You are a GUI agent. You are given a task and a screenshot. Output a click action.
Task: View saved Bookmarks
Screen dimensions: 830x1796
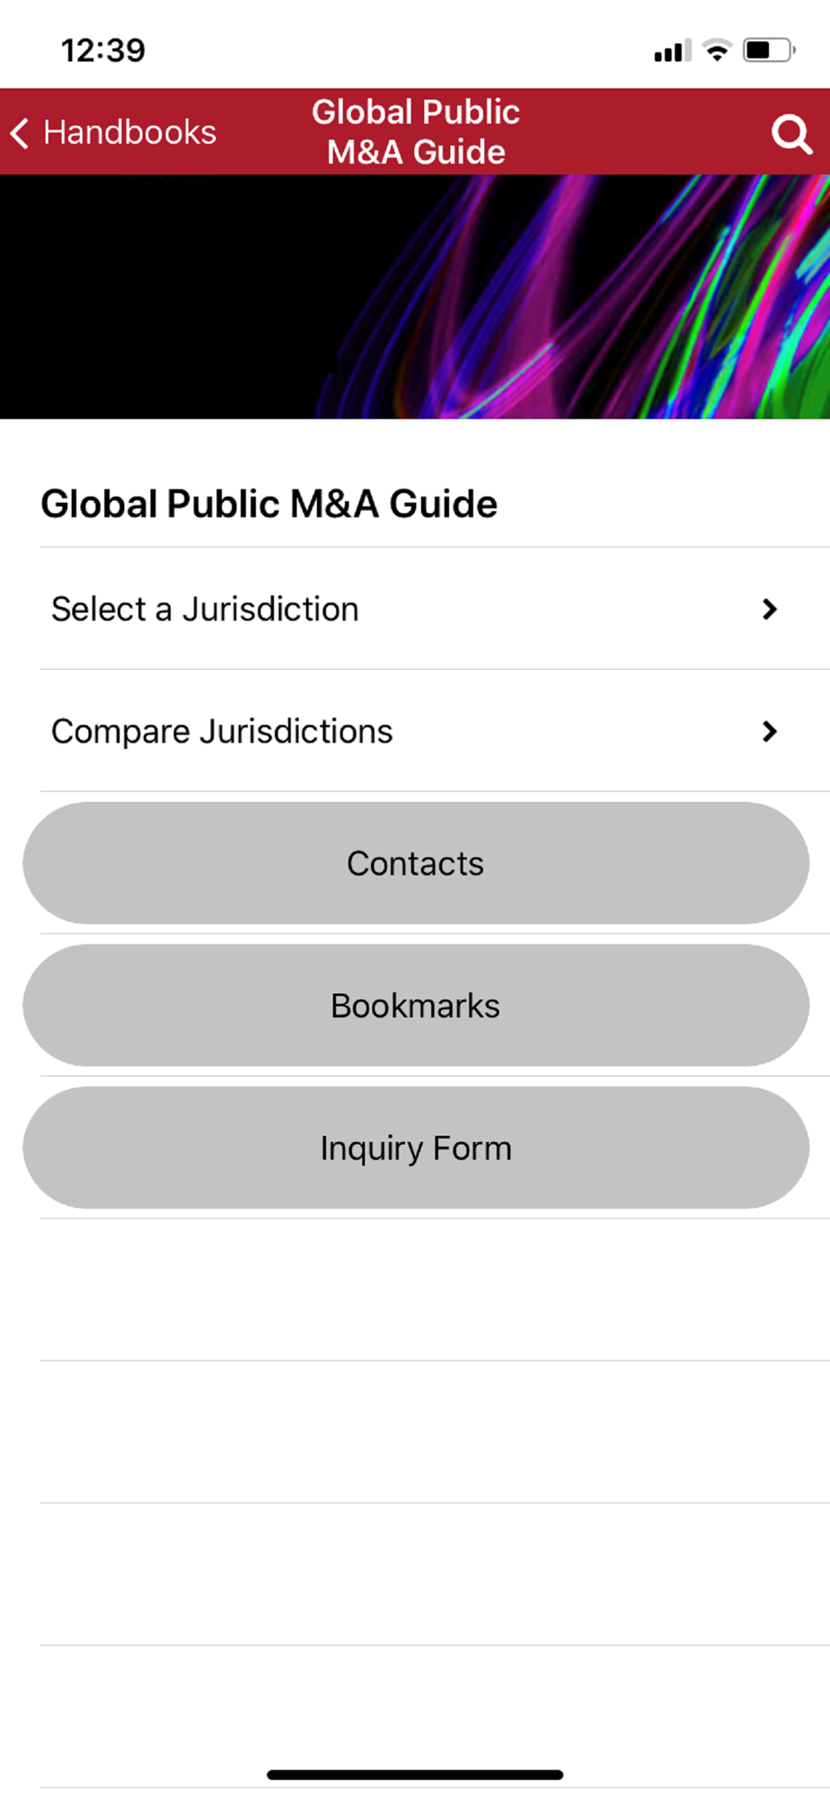[x=415, y=1006]
